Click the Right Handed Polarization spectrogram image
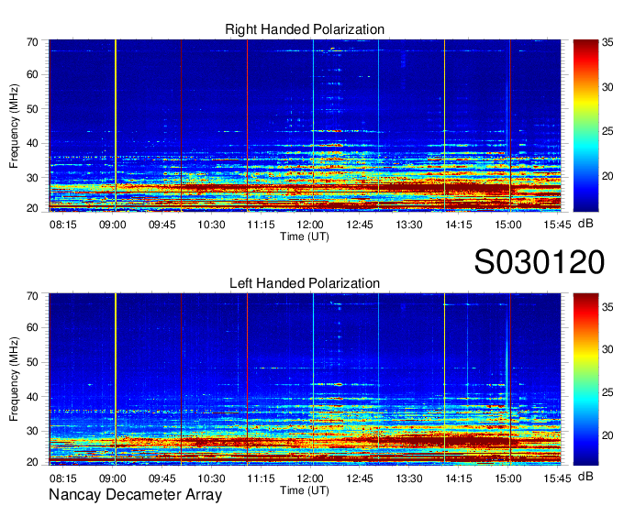 pyautogui.click(x=305, y=126)
